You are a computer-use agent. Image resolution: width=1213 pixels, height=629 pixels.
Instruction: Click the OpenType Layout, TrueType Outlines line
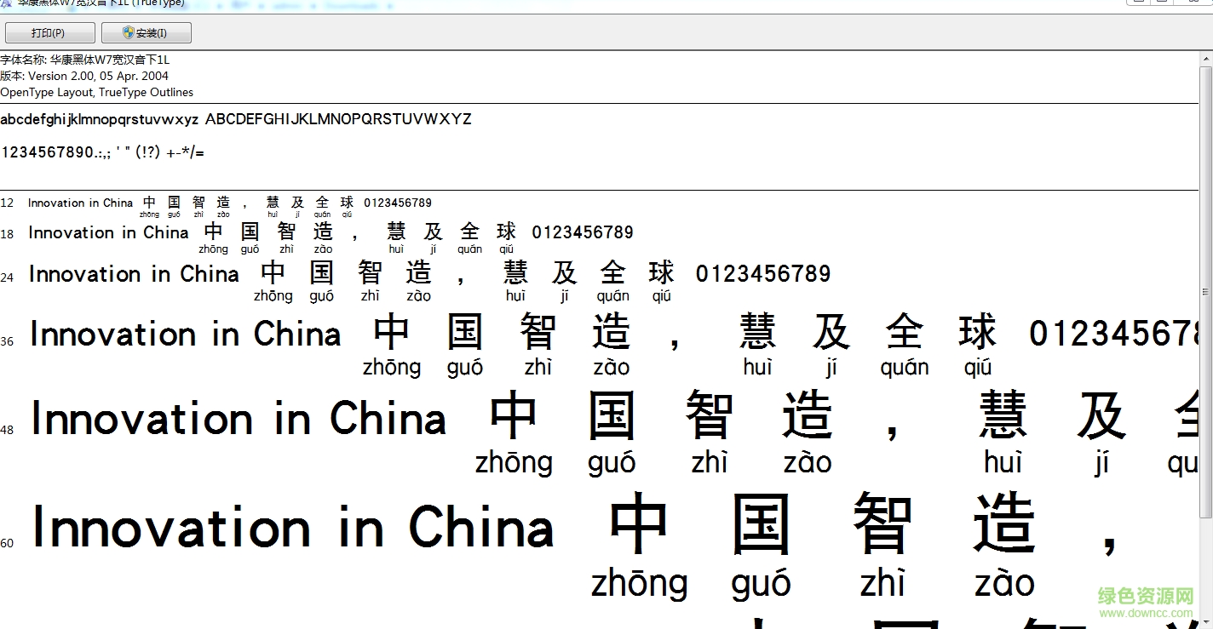pyautogui.click(x=96, y=92)
